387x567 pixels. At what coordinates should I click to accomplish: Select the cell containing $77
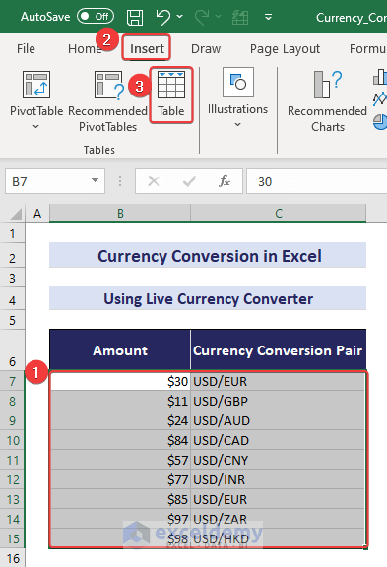(120, 479)
